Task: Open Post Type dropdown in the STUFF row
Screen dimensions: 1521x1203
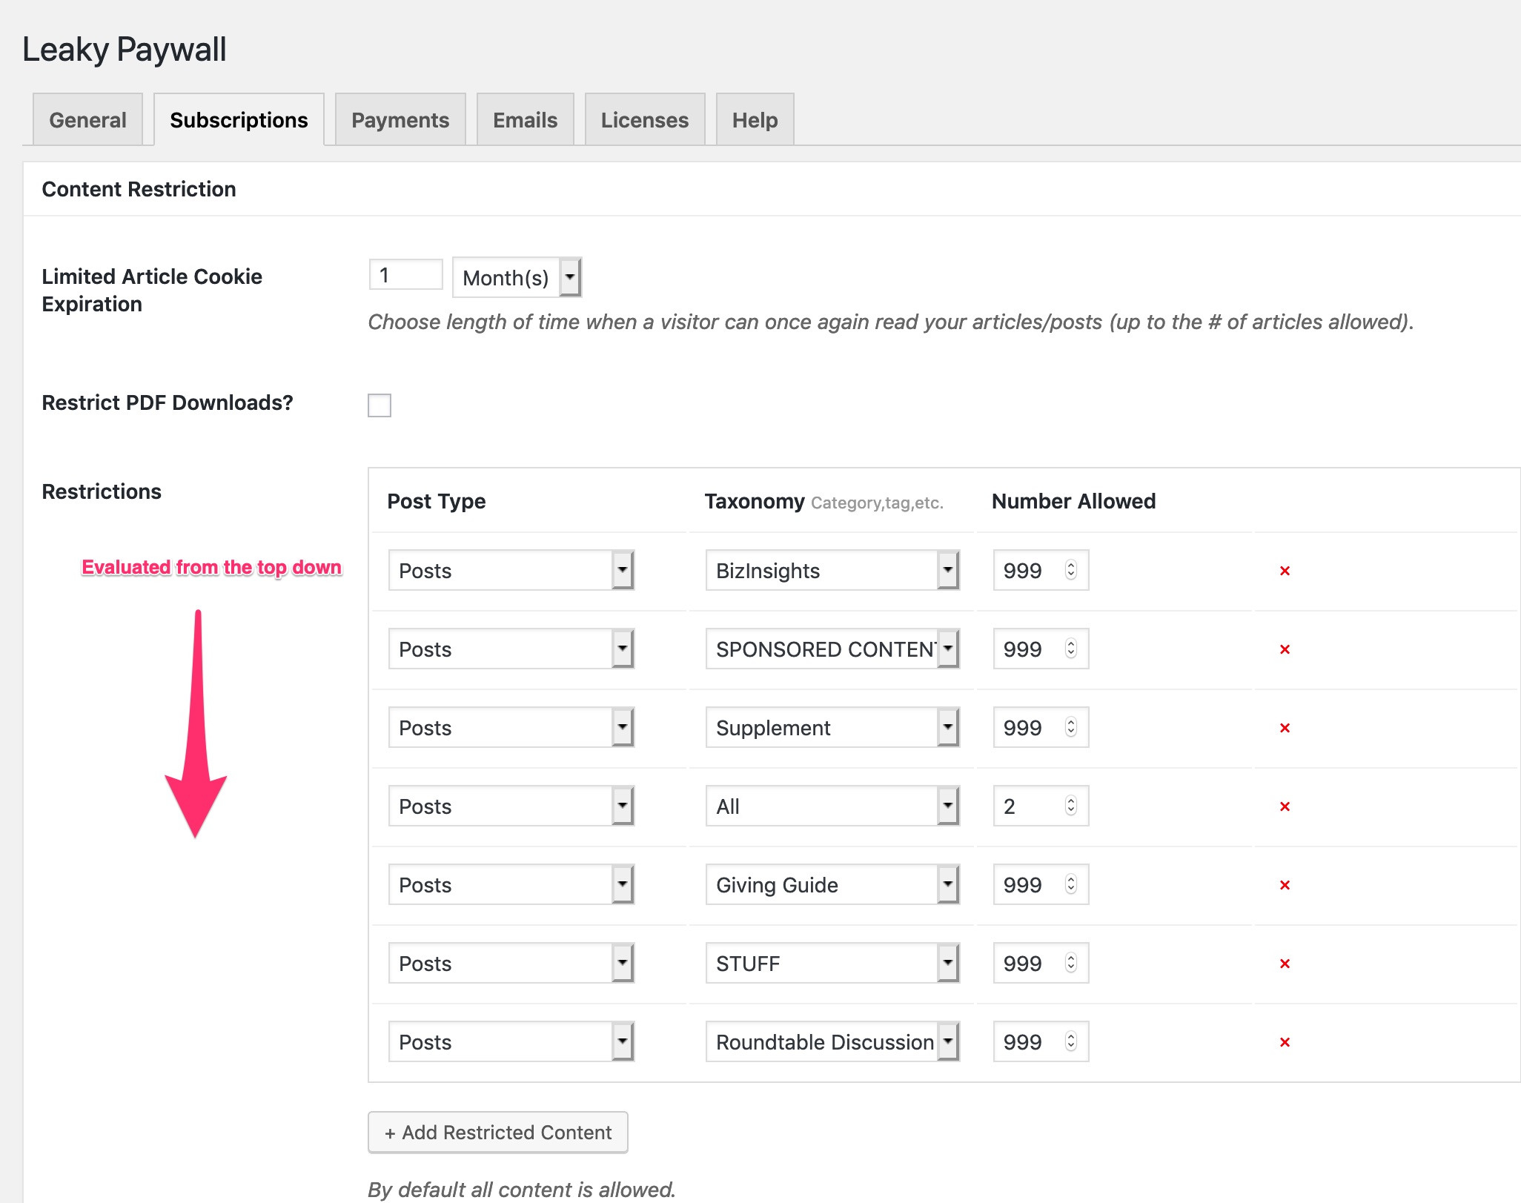Action: coord(511,964)
